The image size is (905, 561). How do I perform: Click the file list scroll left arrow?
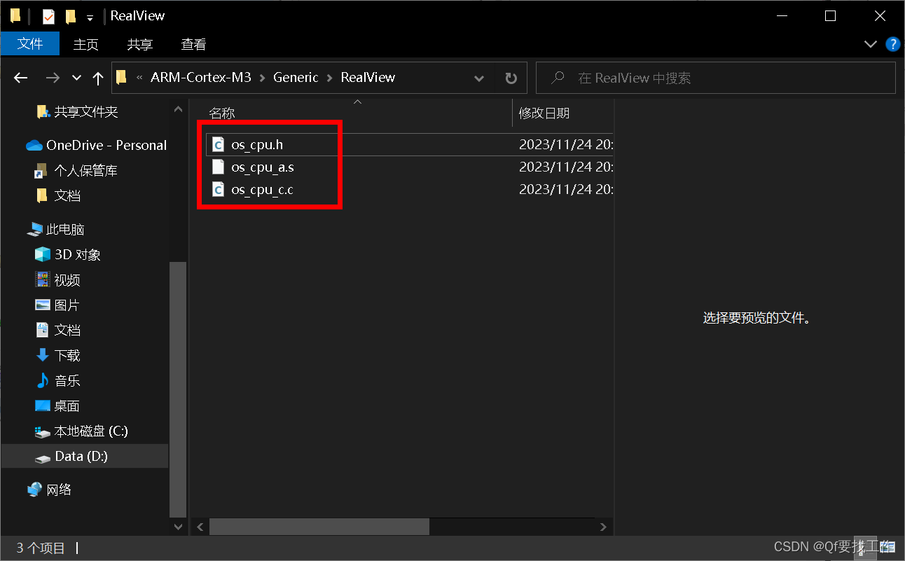200,526
